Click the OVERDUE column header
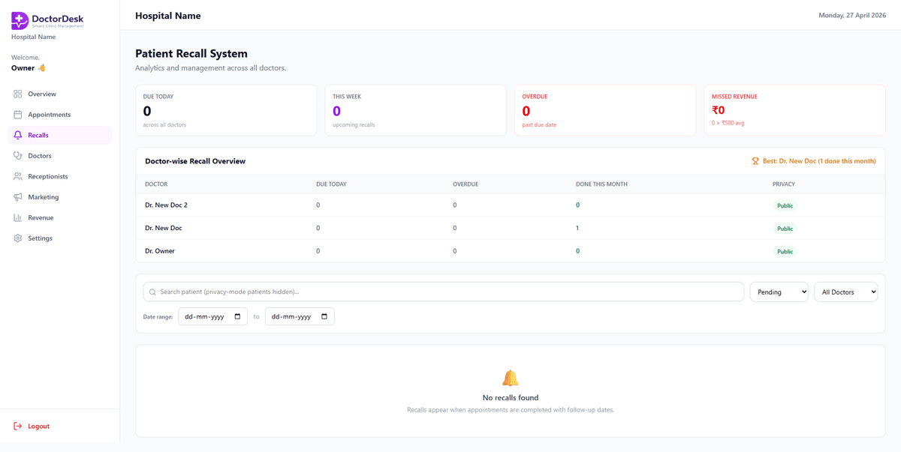The width and height of the screenshot is (901, 452). pos(466,184)
